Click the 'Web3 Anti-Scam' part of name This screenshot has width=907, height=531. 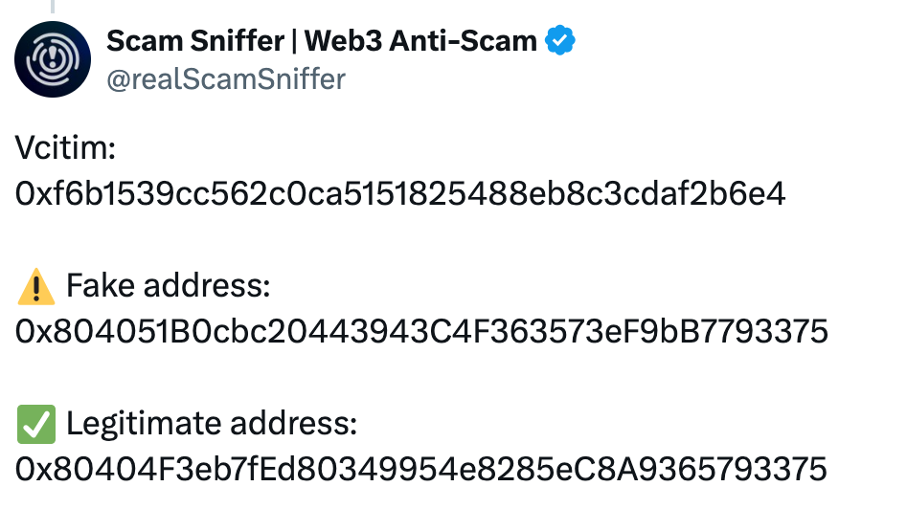(423, 41)
